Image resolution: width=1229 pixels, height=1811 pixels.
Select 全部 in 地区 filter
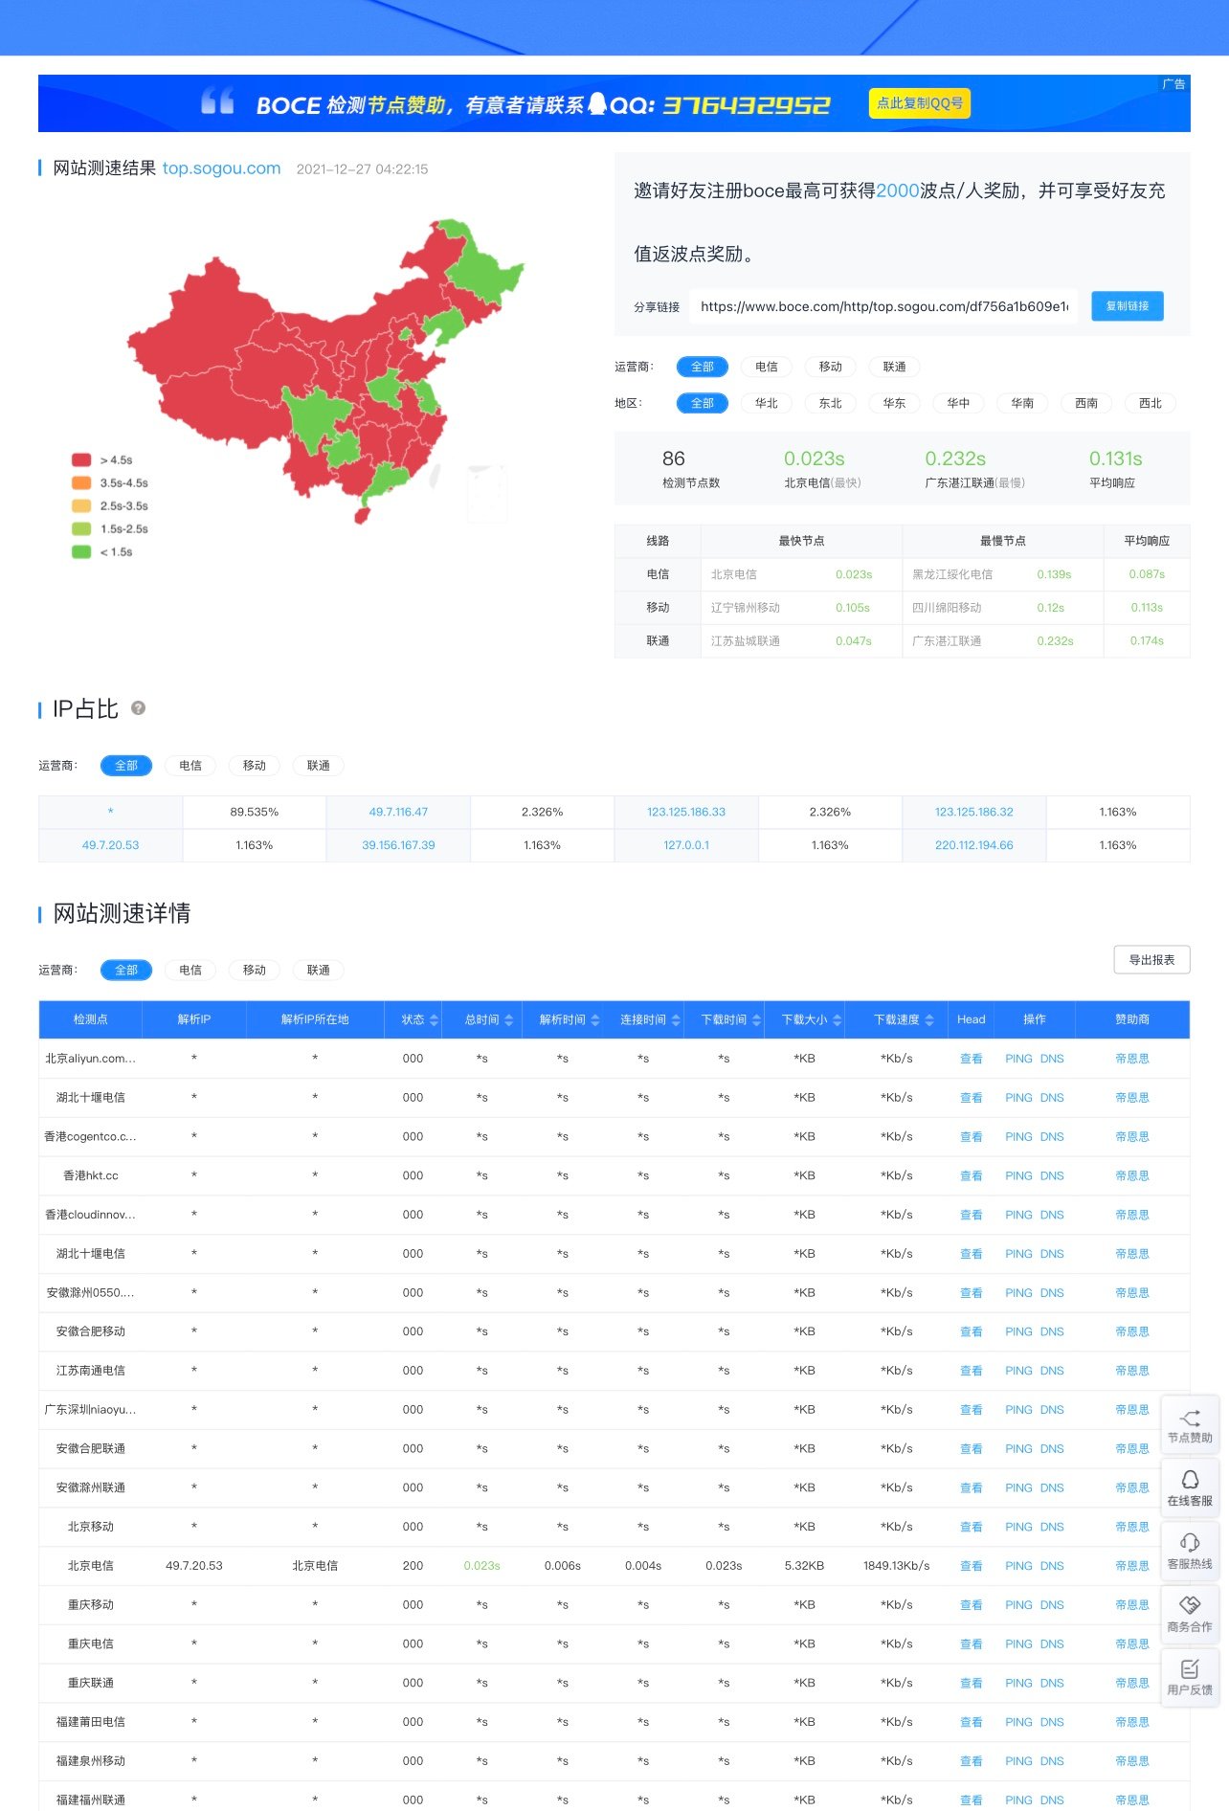(x=703, y=403)
